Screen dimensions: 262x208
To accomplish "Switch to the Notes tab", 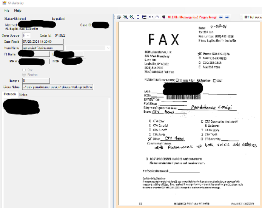I will 23,94.
